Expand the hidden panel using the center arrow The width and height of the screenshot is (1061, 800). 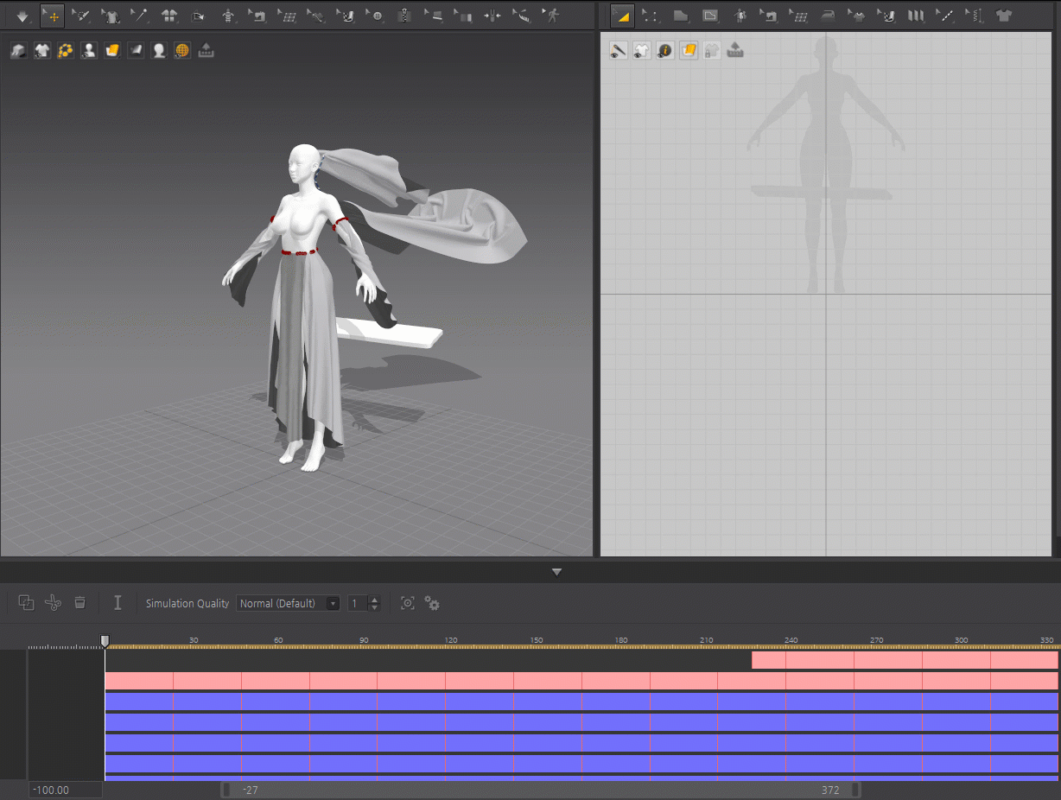point(556,572)
